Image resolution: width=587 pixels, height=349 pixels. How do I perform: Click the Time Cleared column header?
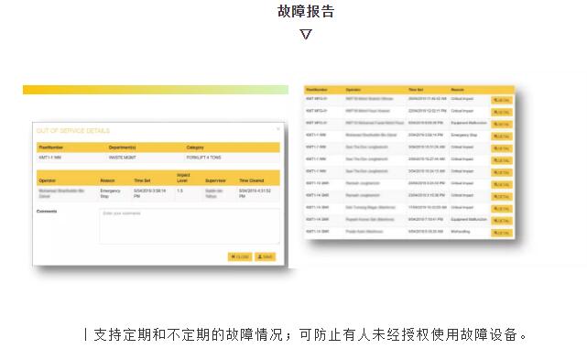[x=252, y=180]
